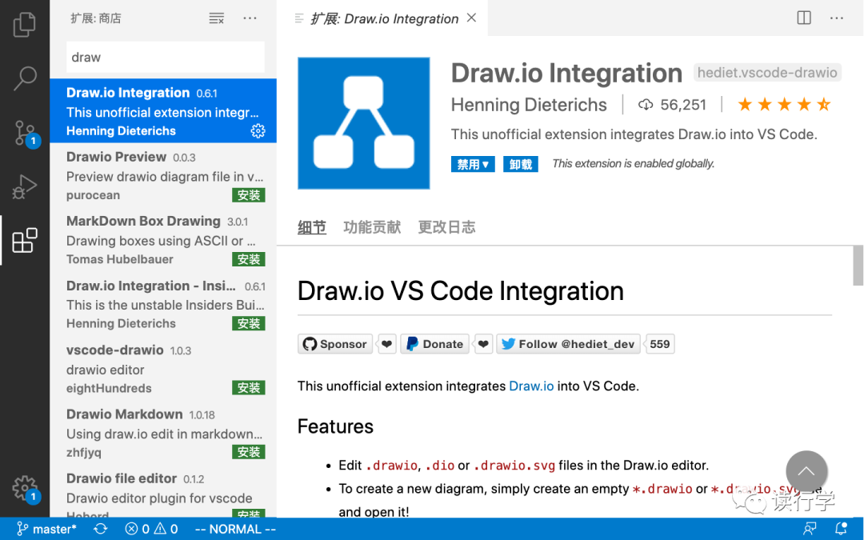
Task: Open the 禁用 disable dropdown
Action: (x=473, y=164)
